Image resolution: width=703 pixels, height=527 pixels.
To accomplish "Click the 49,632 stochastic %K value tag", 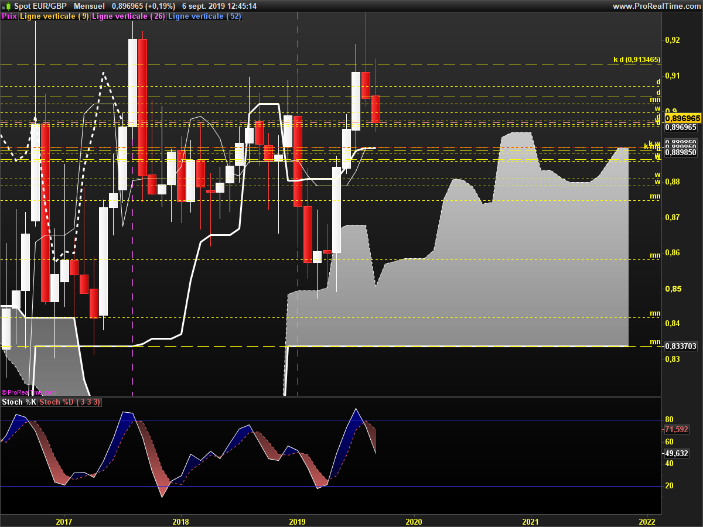I will [x=677, y=453].
